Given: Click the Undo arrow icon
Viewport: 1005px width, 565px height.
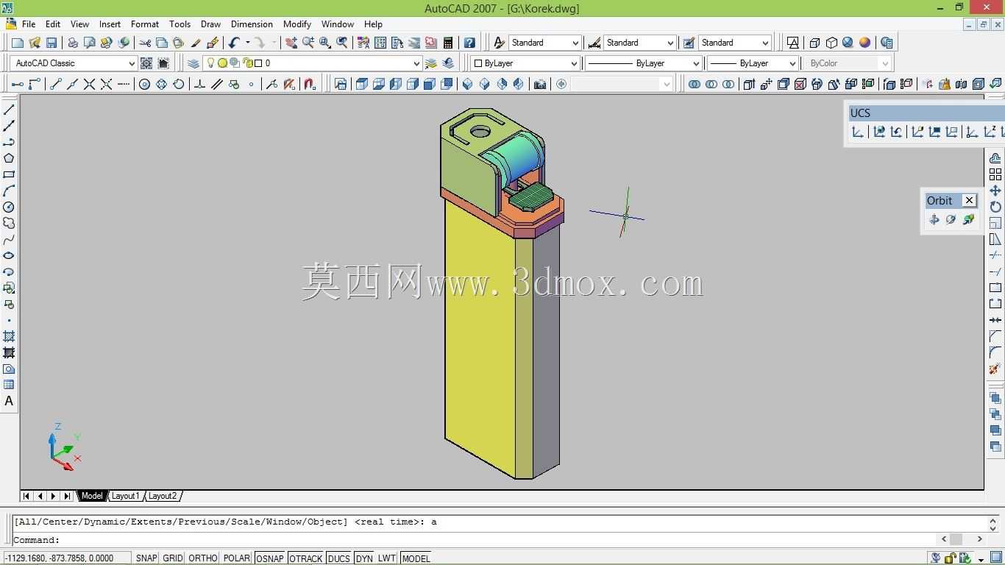Looking at the screenshot, I should click(x=234, y=43).
